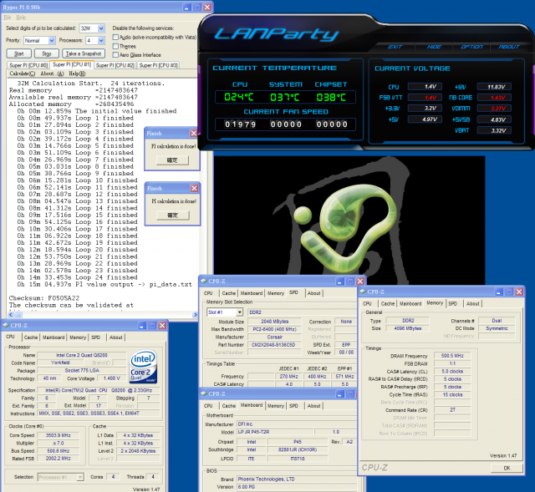
Task: Click CPU-Z title icon in processor window
Action: [6, 326]
